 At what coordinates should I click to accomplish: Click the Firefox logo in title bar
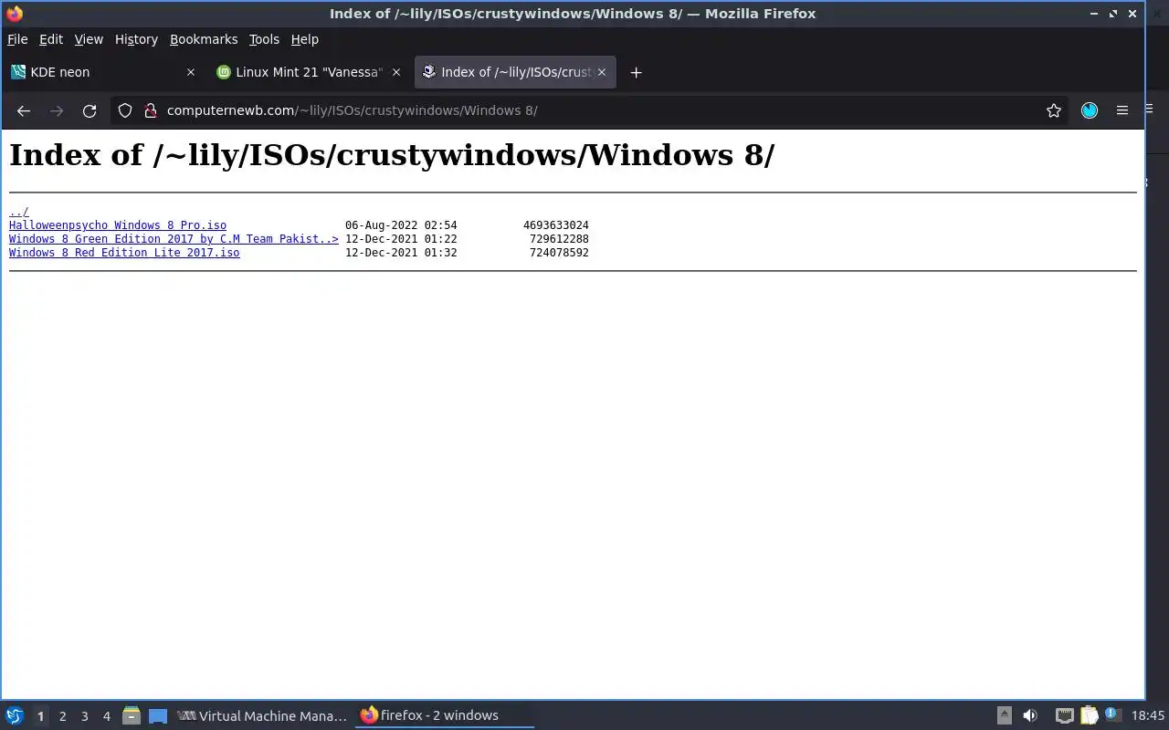(15, 14)
